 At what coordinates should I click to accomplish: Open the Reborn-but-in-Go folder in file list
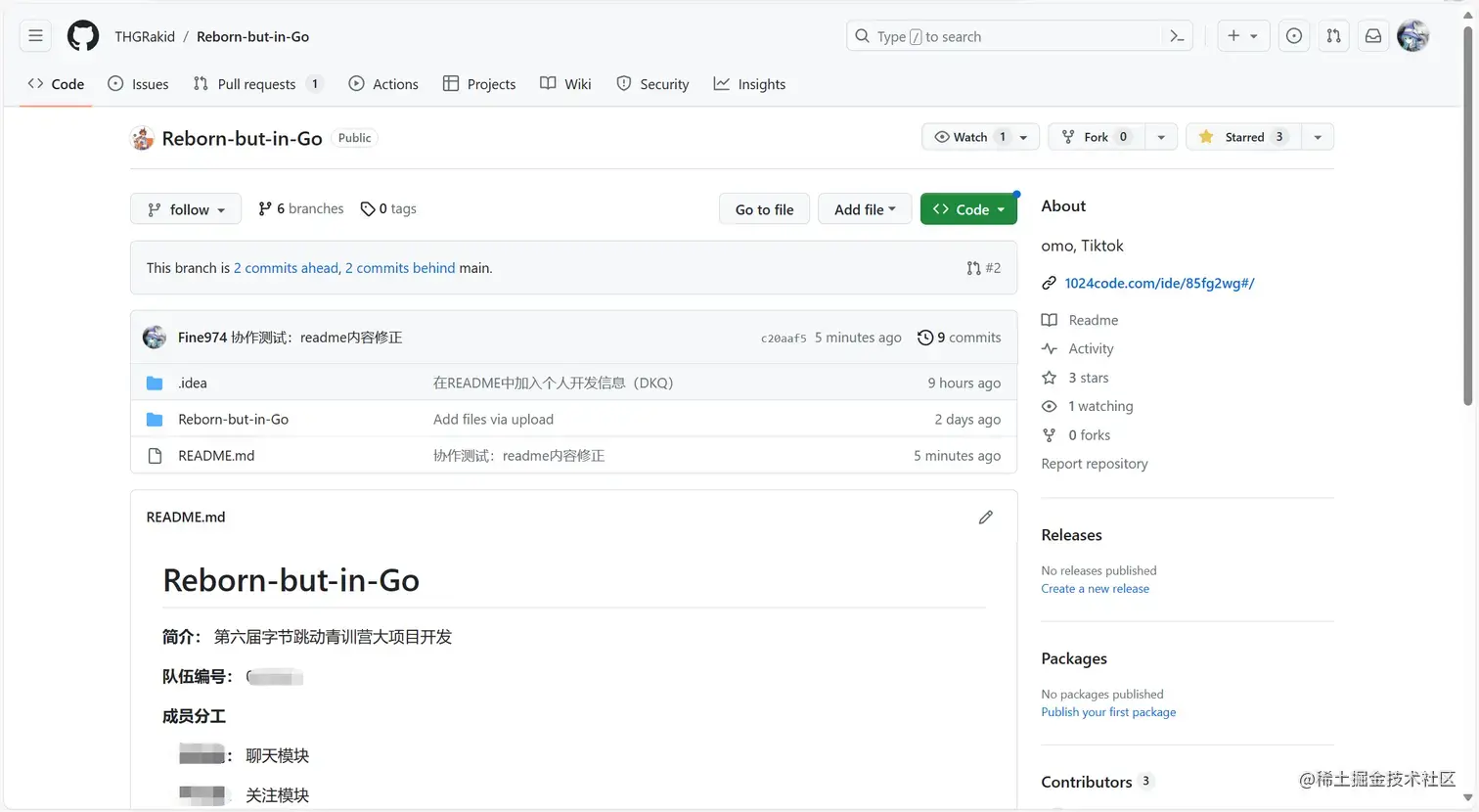tap(234, 420)
